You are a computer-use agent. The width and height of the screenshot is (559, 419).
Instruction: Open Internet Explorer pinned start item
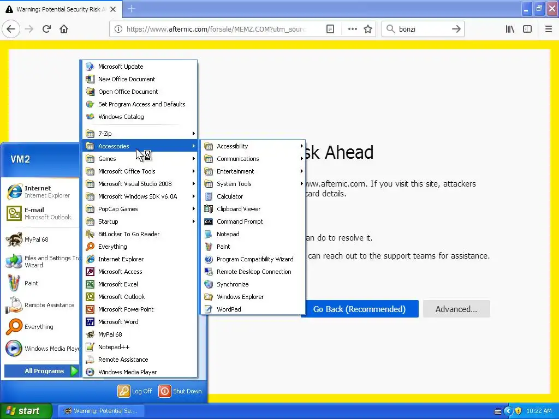click(41, 191)
